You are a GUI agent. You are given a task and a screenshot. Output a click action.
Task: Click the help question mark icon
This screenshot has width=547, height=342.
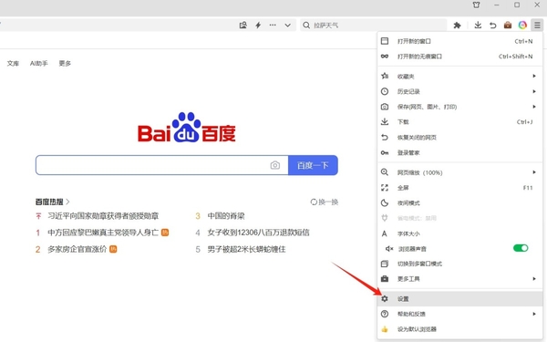[x=385, y=314]
